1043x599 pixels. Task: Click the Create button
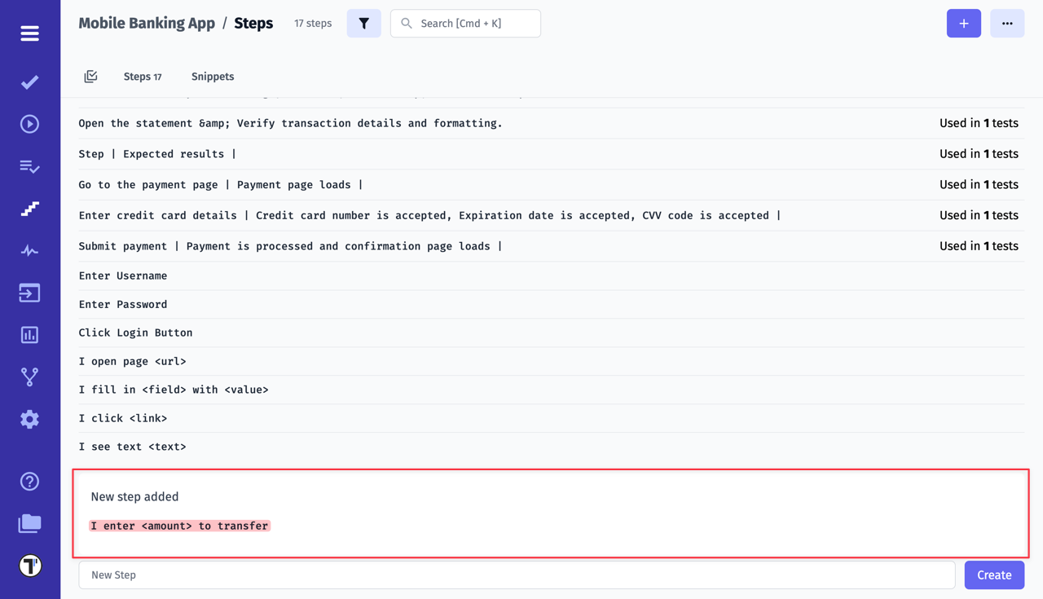(994, 575)
